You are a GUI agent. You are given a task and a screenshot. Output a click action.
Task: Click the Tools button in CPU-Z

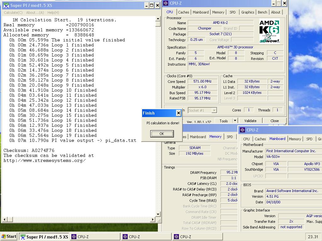pyautogui.click(x=224, y=121)
